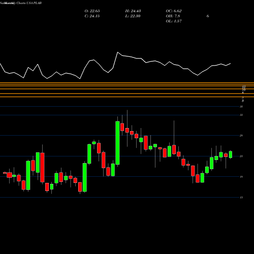Click the 'H: 24.43' high price value
This screenshot has width=254, height=254.
click(x=133, y=11)
